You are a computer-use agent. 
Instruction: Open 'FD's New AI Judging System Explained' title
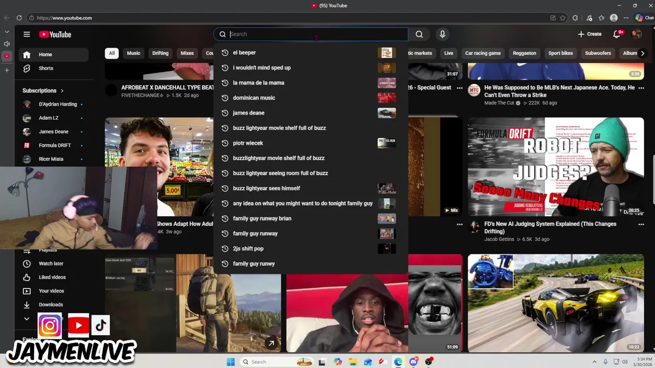pyautogui.click(x=550, y=227)
